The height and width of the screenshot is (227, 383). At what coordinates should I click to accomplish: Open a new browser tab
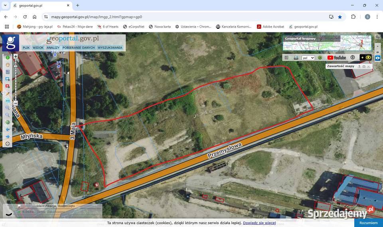[78, 5]
